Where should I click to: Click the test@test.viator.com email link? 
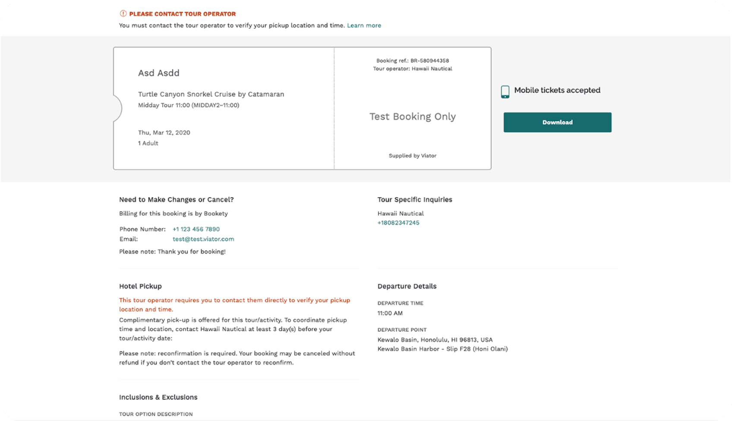point(203,239)
